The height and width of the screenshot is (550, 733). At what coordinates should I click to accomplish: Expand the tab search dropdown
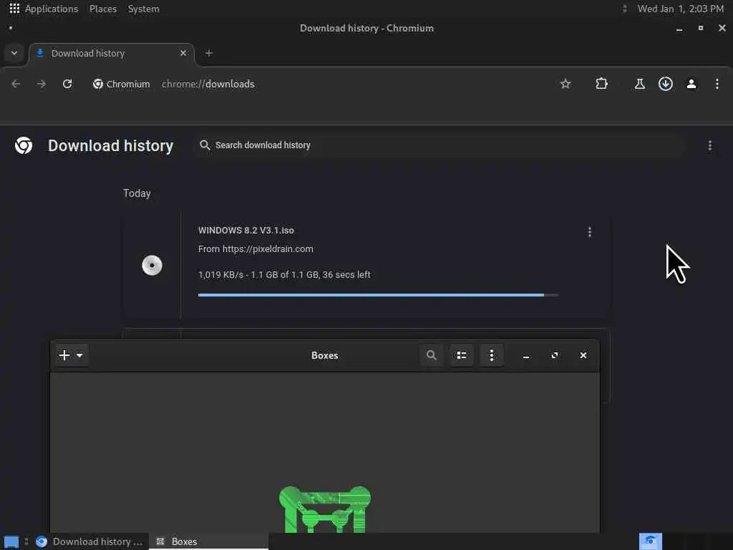(x=14, y=53)
